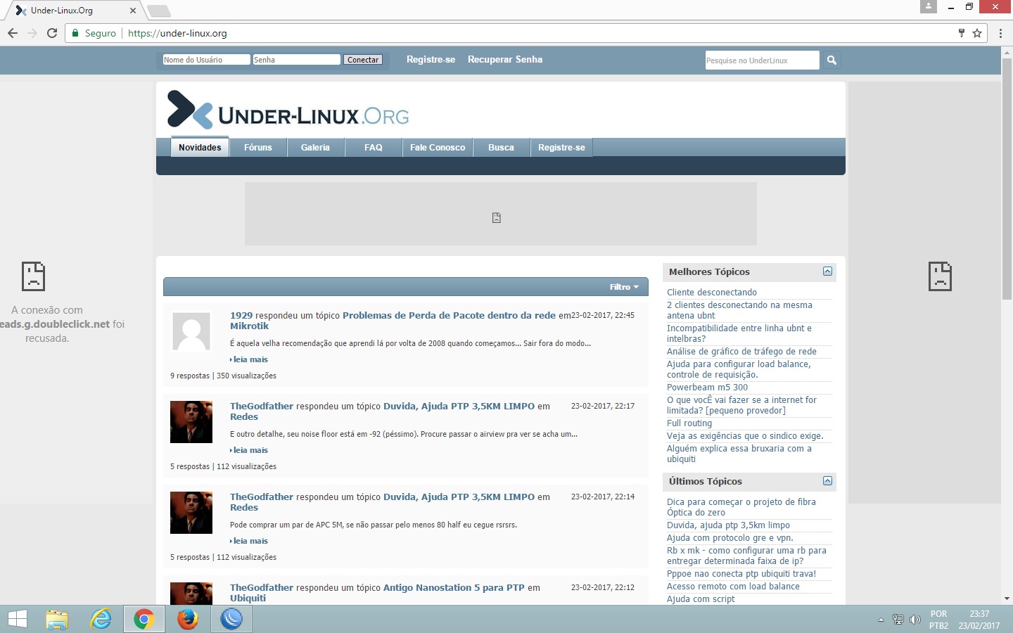Switch to Chrome in the taskbar

(144, 619)
